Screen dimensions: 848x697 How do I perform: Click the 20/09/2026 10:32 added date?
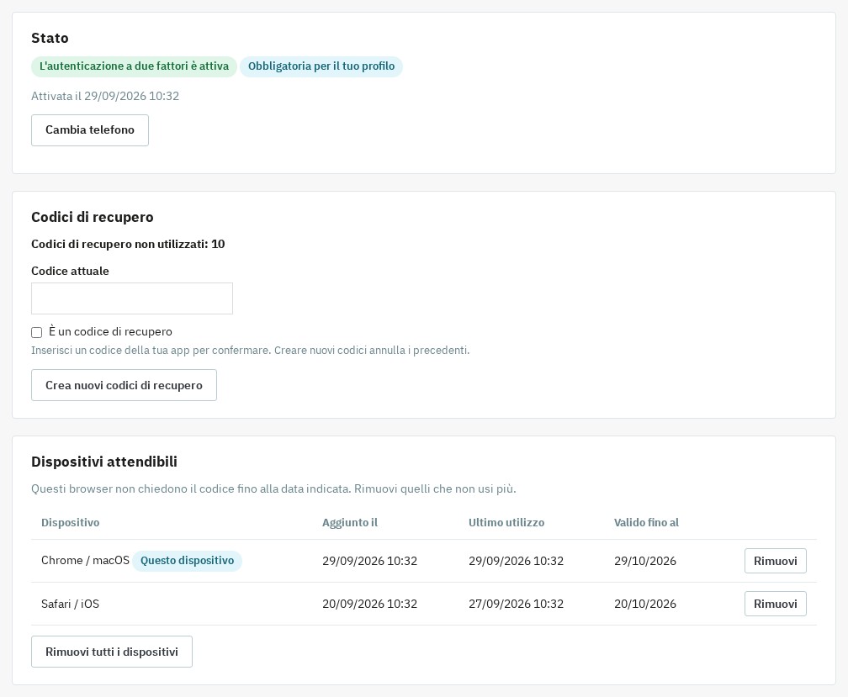point(370,604)
